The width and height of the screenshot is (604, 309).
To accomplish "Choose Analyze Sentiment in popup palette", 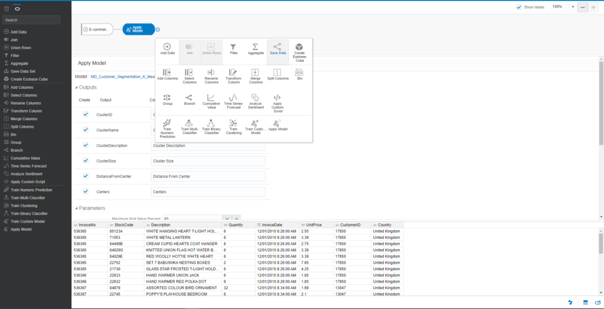I will click(x=255, y=101).
